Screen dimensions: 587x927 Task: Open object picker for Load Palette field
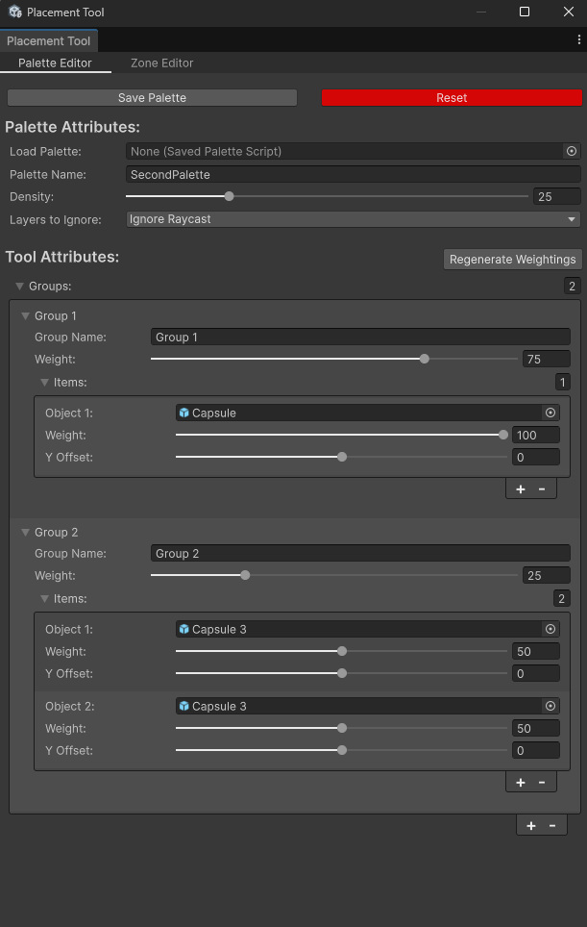click(x=571, y=151)
